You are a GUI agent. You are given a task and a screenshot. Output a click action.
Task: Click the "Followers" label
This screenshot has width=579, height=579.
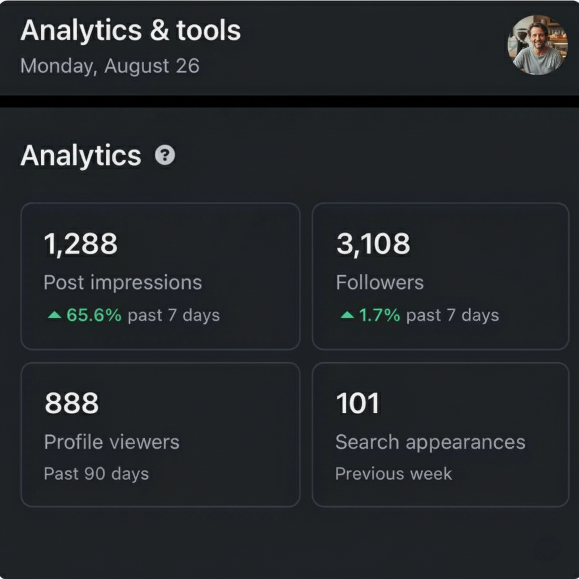(379, 282)
